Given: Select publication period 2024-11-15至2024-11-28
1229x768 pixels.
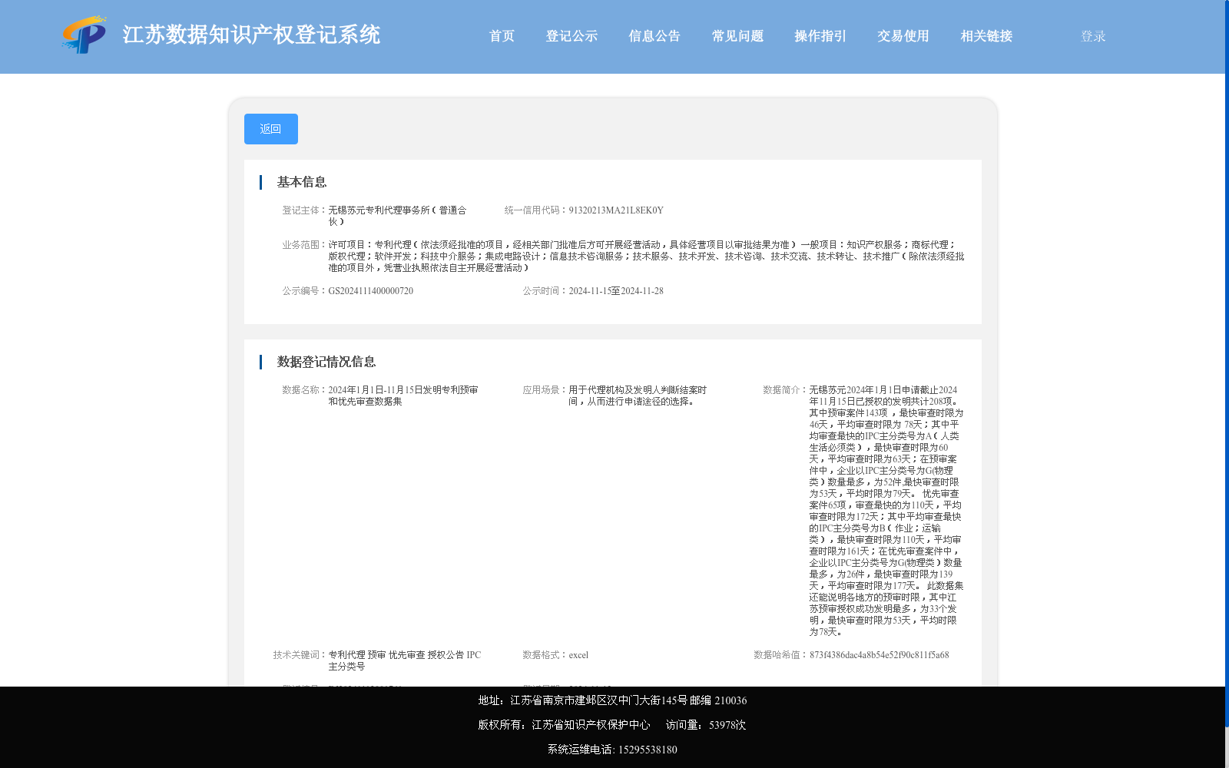Looking at the screenshot, I should tap(616, 291).
